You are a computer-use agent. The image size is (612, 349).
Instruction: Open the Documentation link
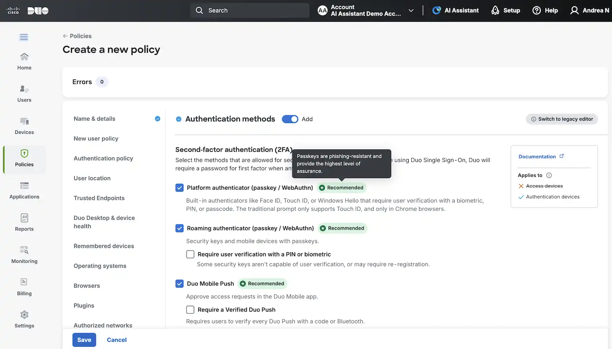(x=537, y=157)
